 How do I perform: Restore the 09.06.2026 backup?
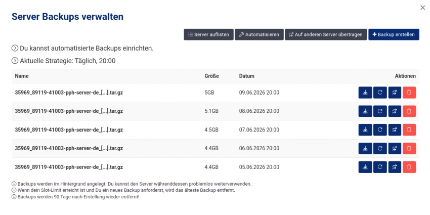pos(380,93)
